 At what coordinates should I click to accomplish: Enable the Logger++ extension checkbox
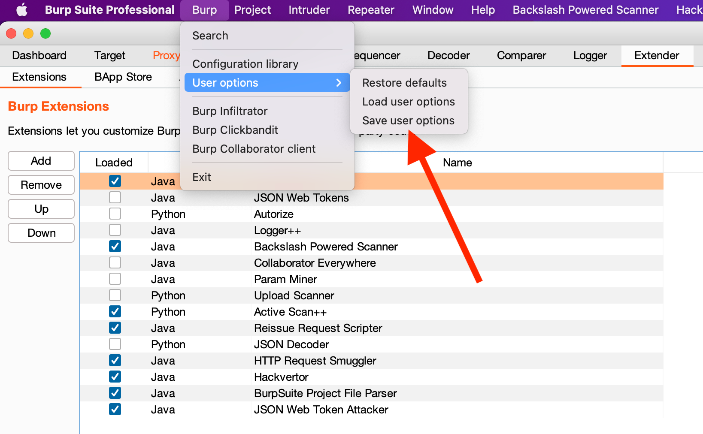tap(115, 230)
